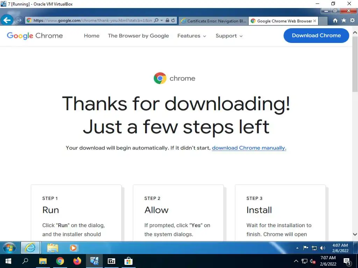Switch to Certificate Error tab
Image resolution: width=358 pixels, height=268 pixels.
[x=213, y=21]
